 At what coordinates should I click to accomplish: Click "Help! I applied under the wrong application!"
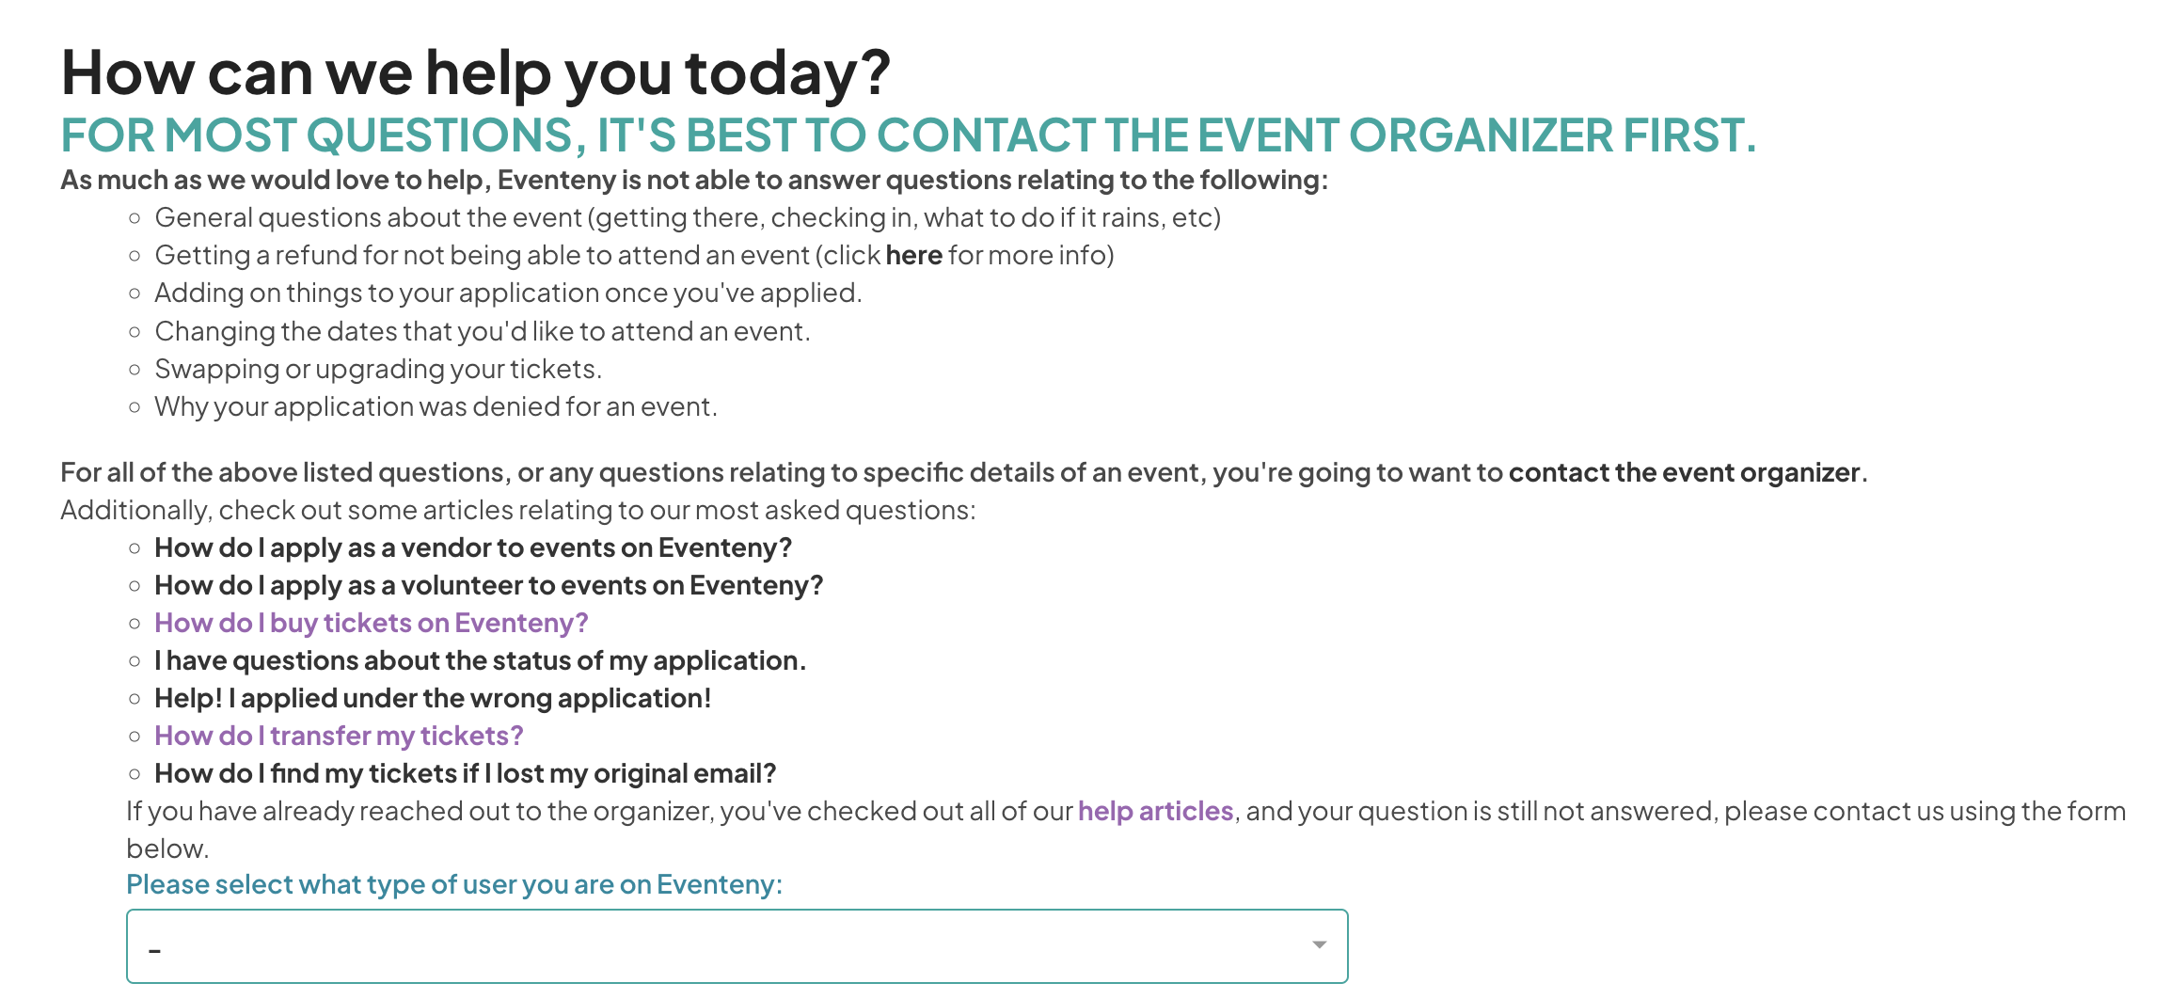[x=434, y=697]
